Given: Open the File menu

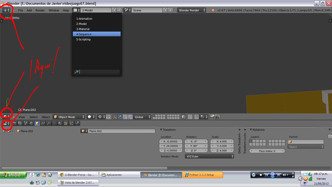Looking at the screenshot, I should click(x=20, y=10).
